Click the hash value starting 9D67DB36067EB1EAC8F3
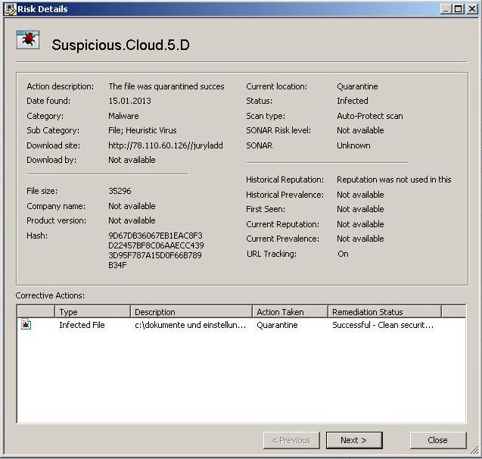482x459 pixels. click(156, 250)
